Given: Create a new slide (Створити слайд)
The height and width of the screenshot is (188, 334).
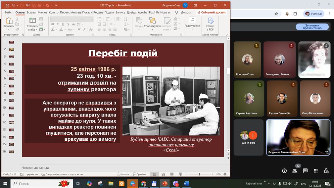Looking at the screenshot, I should pos(32,24).
